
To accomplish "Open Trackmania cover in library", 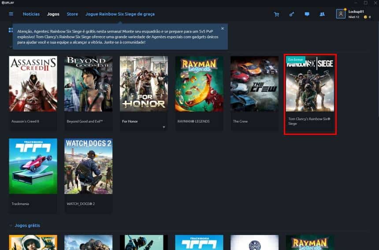I will point(33,166).
